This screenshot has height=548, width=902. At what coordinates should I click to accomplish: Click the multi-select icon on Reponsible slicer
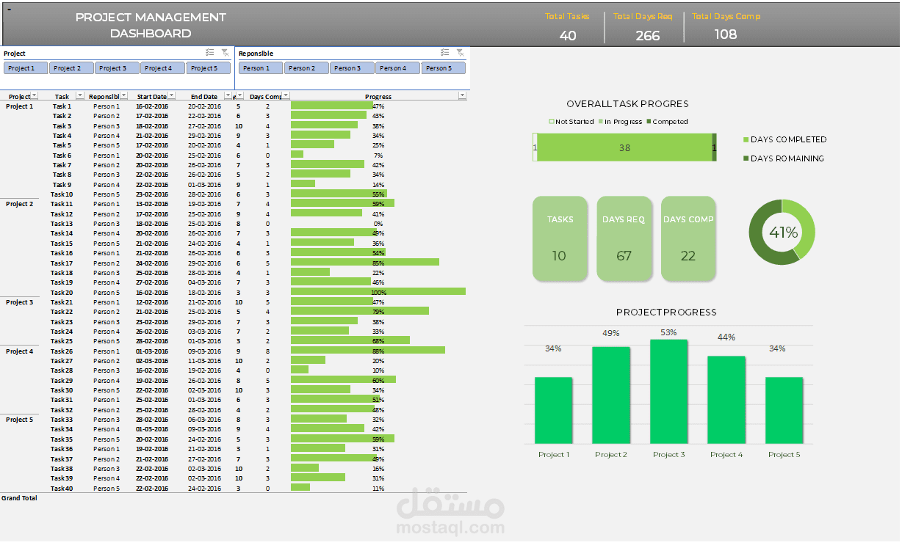coord(445,52)
